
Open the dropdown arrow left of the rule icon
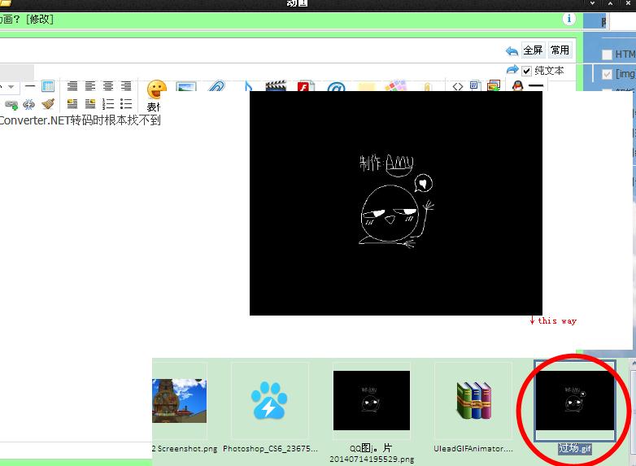(x=11, y=86)
